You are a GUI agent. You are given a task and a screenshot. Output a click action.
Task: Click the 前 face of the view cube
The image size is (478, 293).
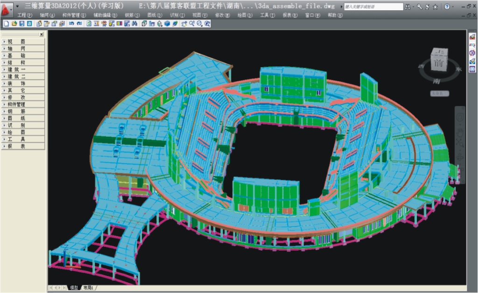(438, 63)
